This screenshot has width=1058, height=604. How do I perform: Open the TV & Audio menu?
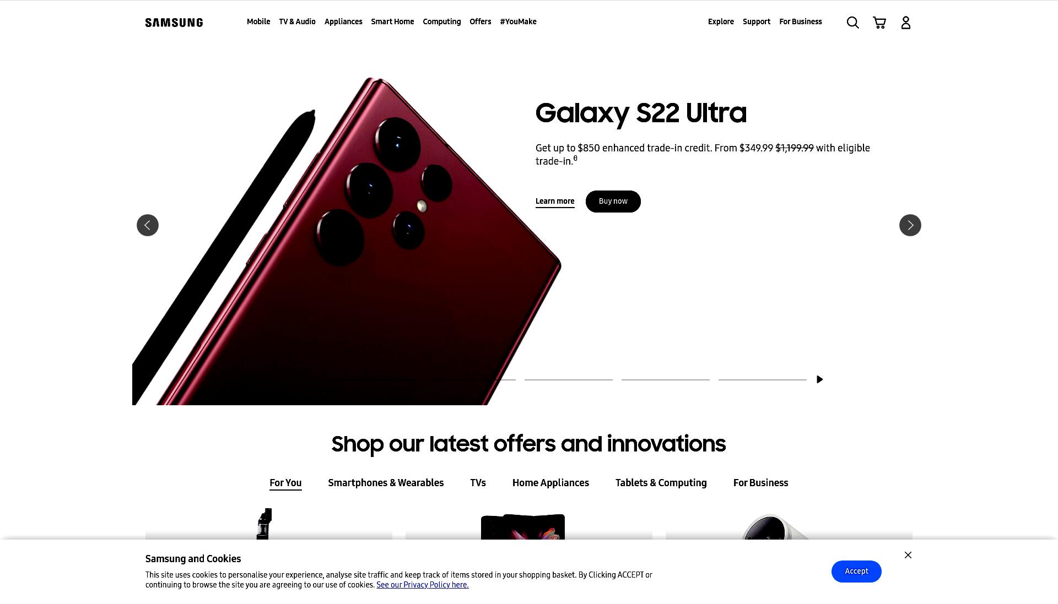[297, 21]
